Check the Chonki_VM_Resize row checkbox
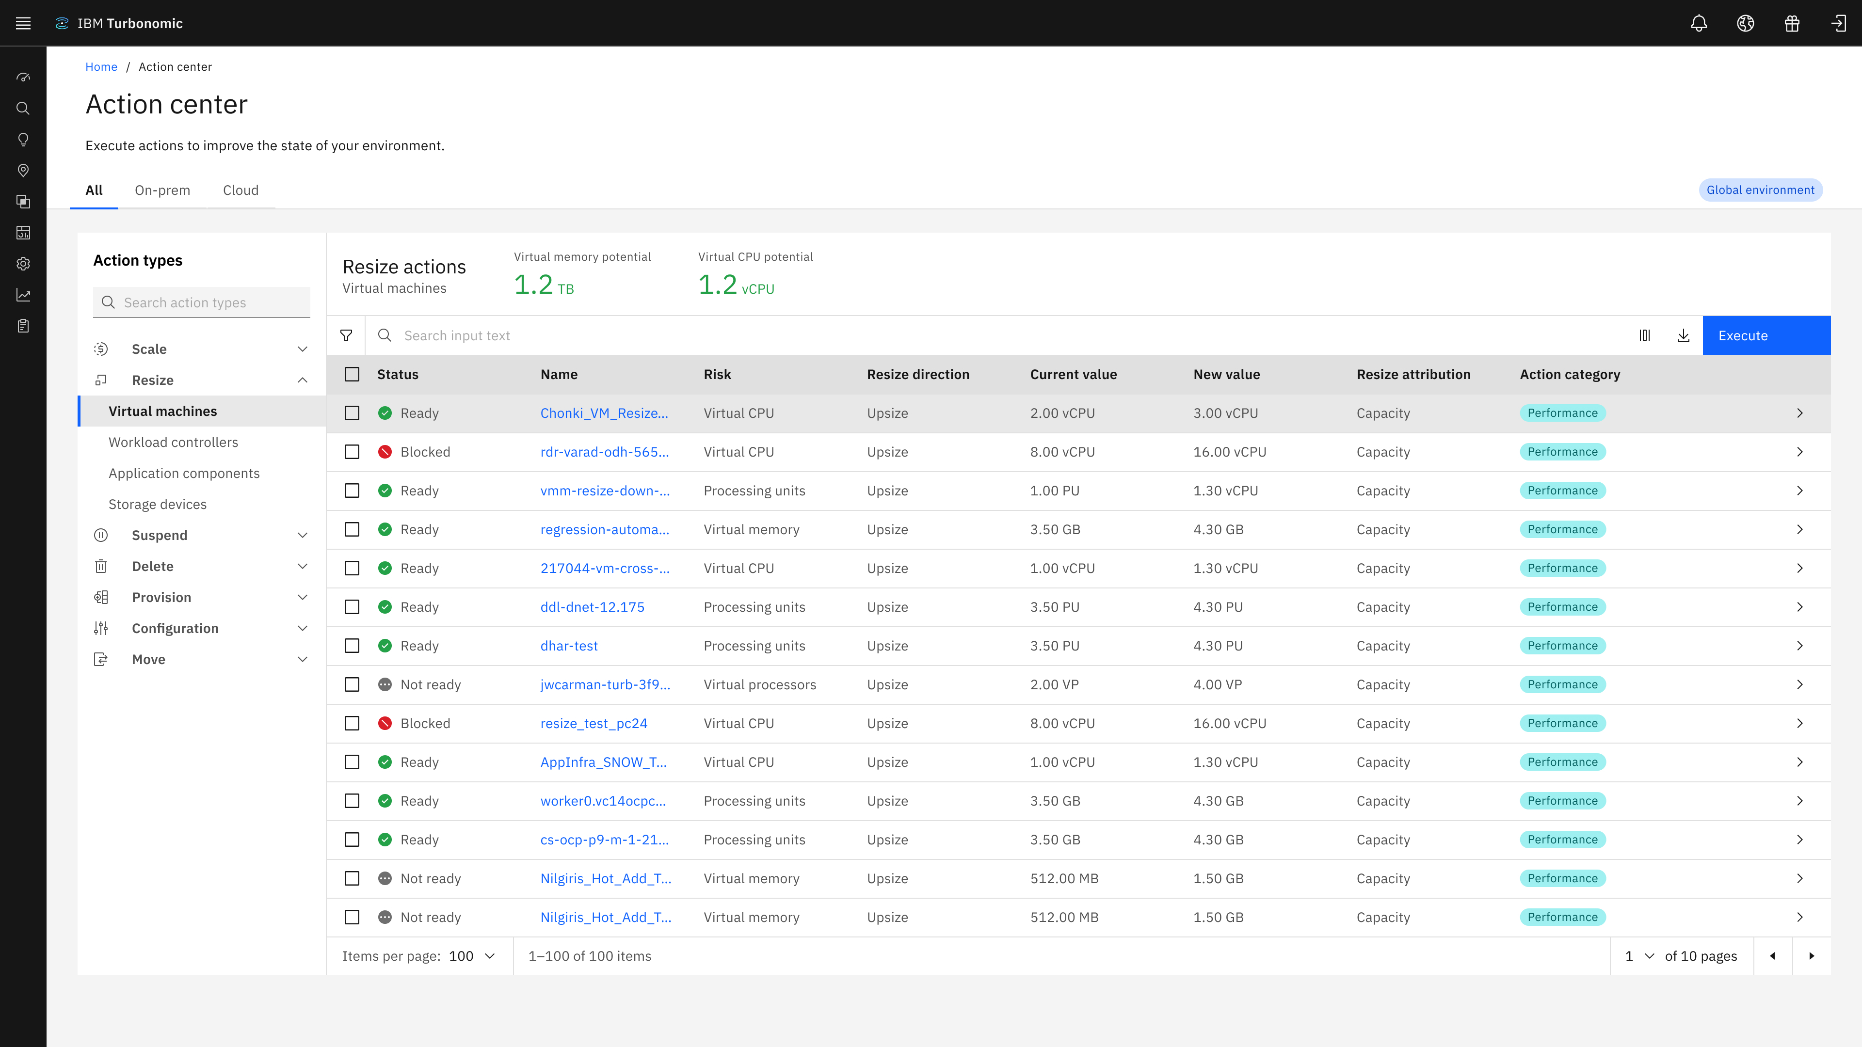This screenshot has width=1862, height=1047. (x=352, y=413)
